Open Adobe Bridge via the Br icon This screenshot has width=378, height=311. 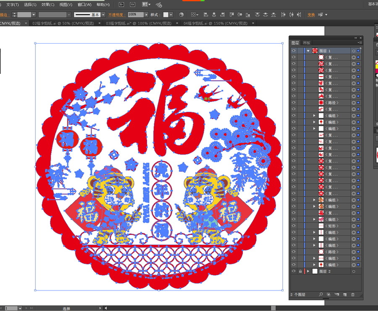pos(121,4)
